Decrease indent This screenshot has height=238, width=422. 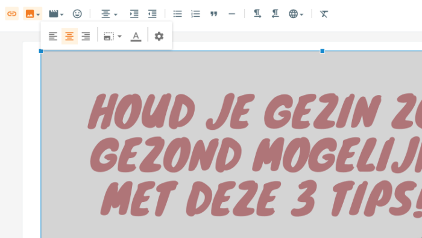153,14
